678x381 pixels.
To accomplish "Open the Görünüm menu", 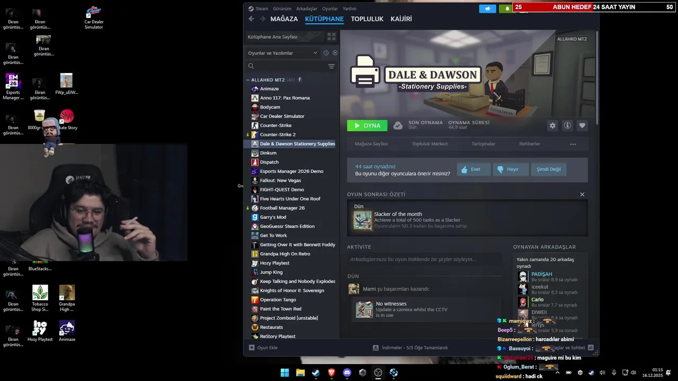I will coord(282,8).
